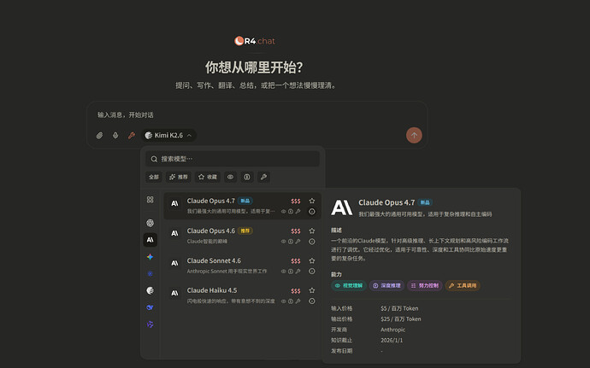
Task: Select the Kimi globe provider icon in sidebar
Action: [x=150, y=290]
